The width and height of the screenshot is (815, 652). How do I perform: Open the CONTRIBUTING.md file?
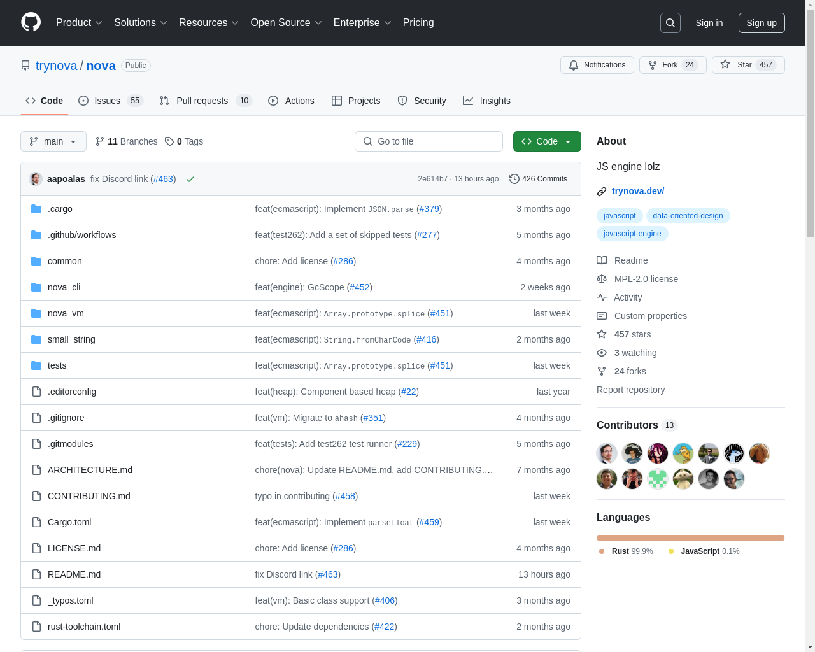point(89,496)
